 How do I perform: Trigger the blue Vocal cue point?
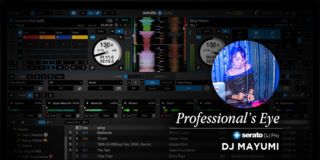click(x=63, y=37)
